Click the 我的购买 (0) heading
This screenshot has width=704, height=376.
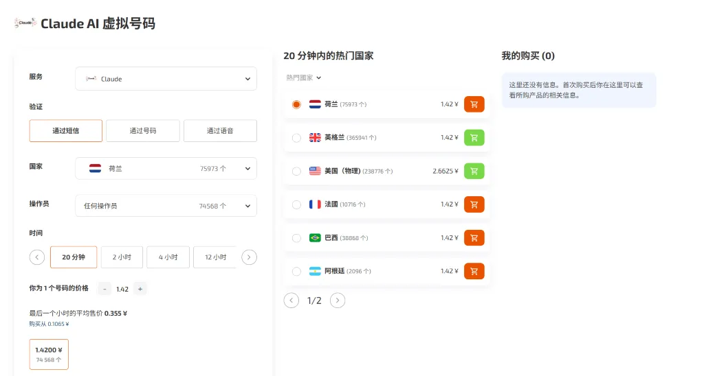pos(528,56)
